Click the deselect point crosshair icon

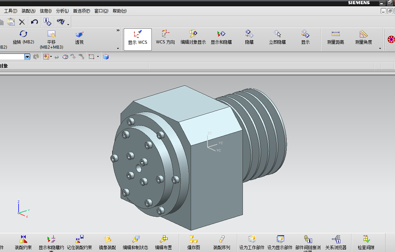(73, 57)
